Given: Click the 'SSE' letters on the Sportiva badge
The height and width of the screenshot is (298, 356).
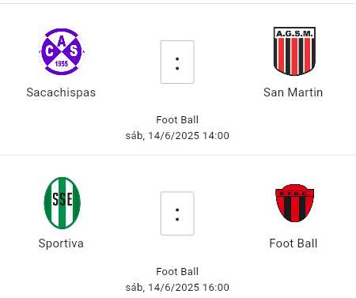Looking at the screenshot, I should 62,199.
